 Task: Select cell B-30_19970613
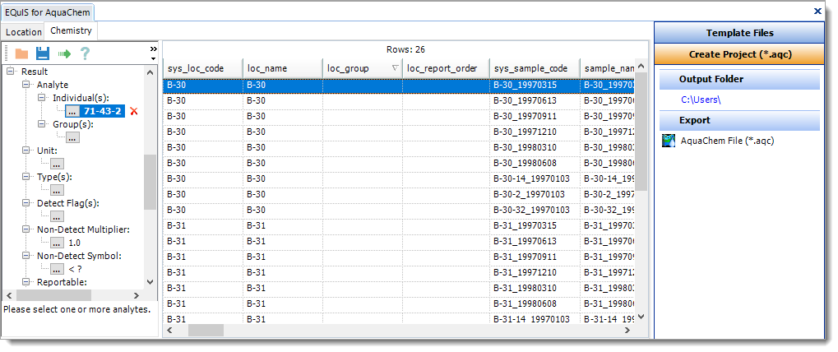click(x=535, y=100)
